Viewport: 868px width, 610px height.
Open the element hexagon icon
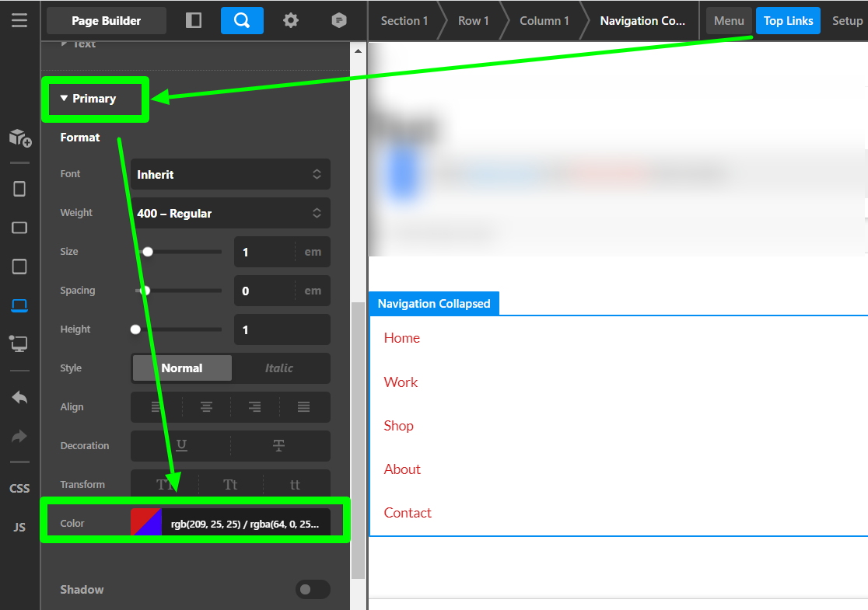coord(339,20)
